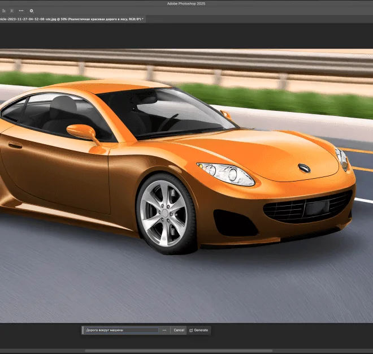Click the second align icon in options bar
Image resolution: width=373 pixels, height=354 pixels.
click(x=11, y=11)
